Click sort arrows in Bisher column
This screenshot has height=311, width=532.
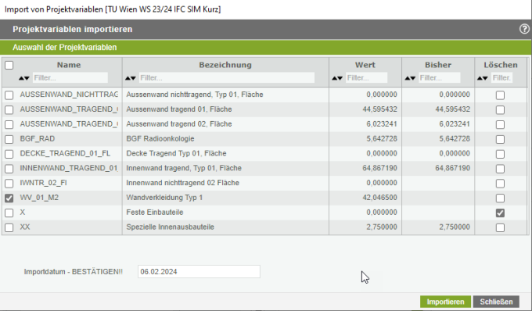410,78
